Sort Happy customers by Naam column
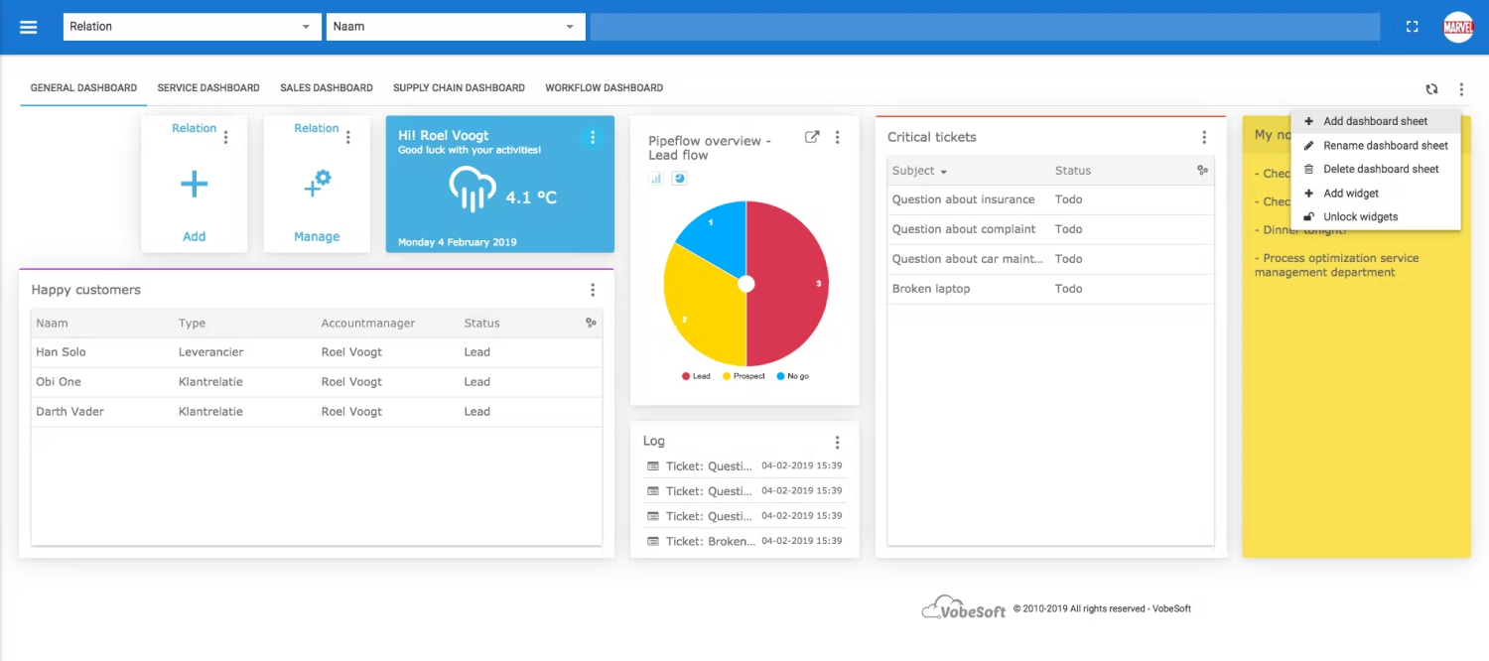 coord(52,323)
